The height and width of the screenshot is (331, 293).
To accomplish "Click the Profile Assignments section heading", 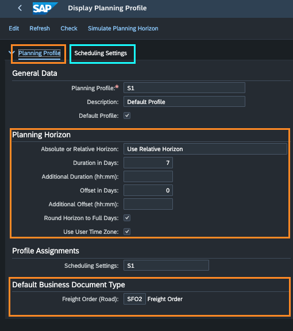I will coord(45,251).
